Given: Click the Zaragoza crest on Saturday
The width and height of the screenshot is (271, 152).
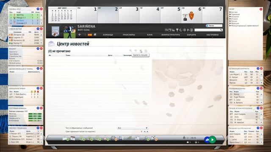Looking at the screenshot, I should click(191, 16).
